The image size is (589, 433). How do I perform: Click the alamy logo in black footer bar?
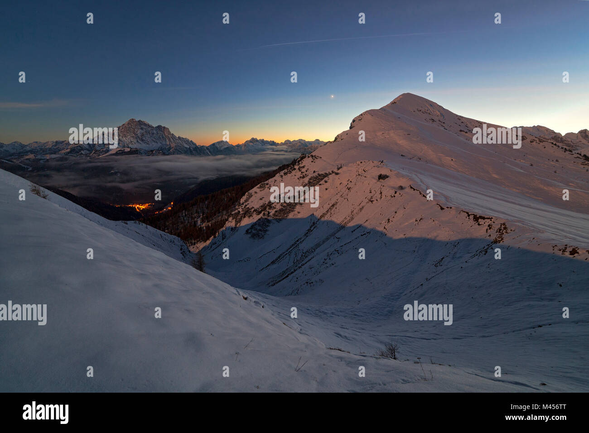[46, 413]
